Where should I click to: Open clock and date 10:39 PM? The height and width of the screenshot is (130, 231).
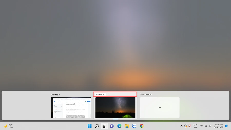click(218, 126)
